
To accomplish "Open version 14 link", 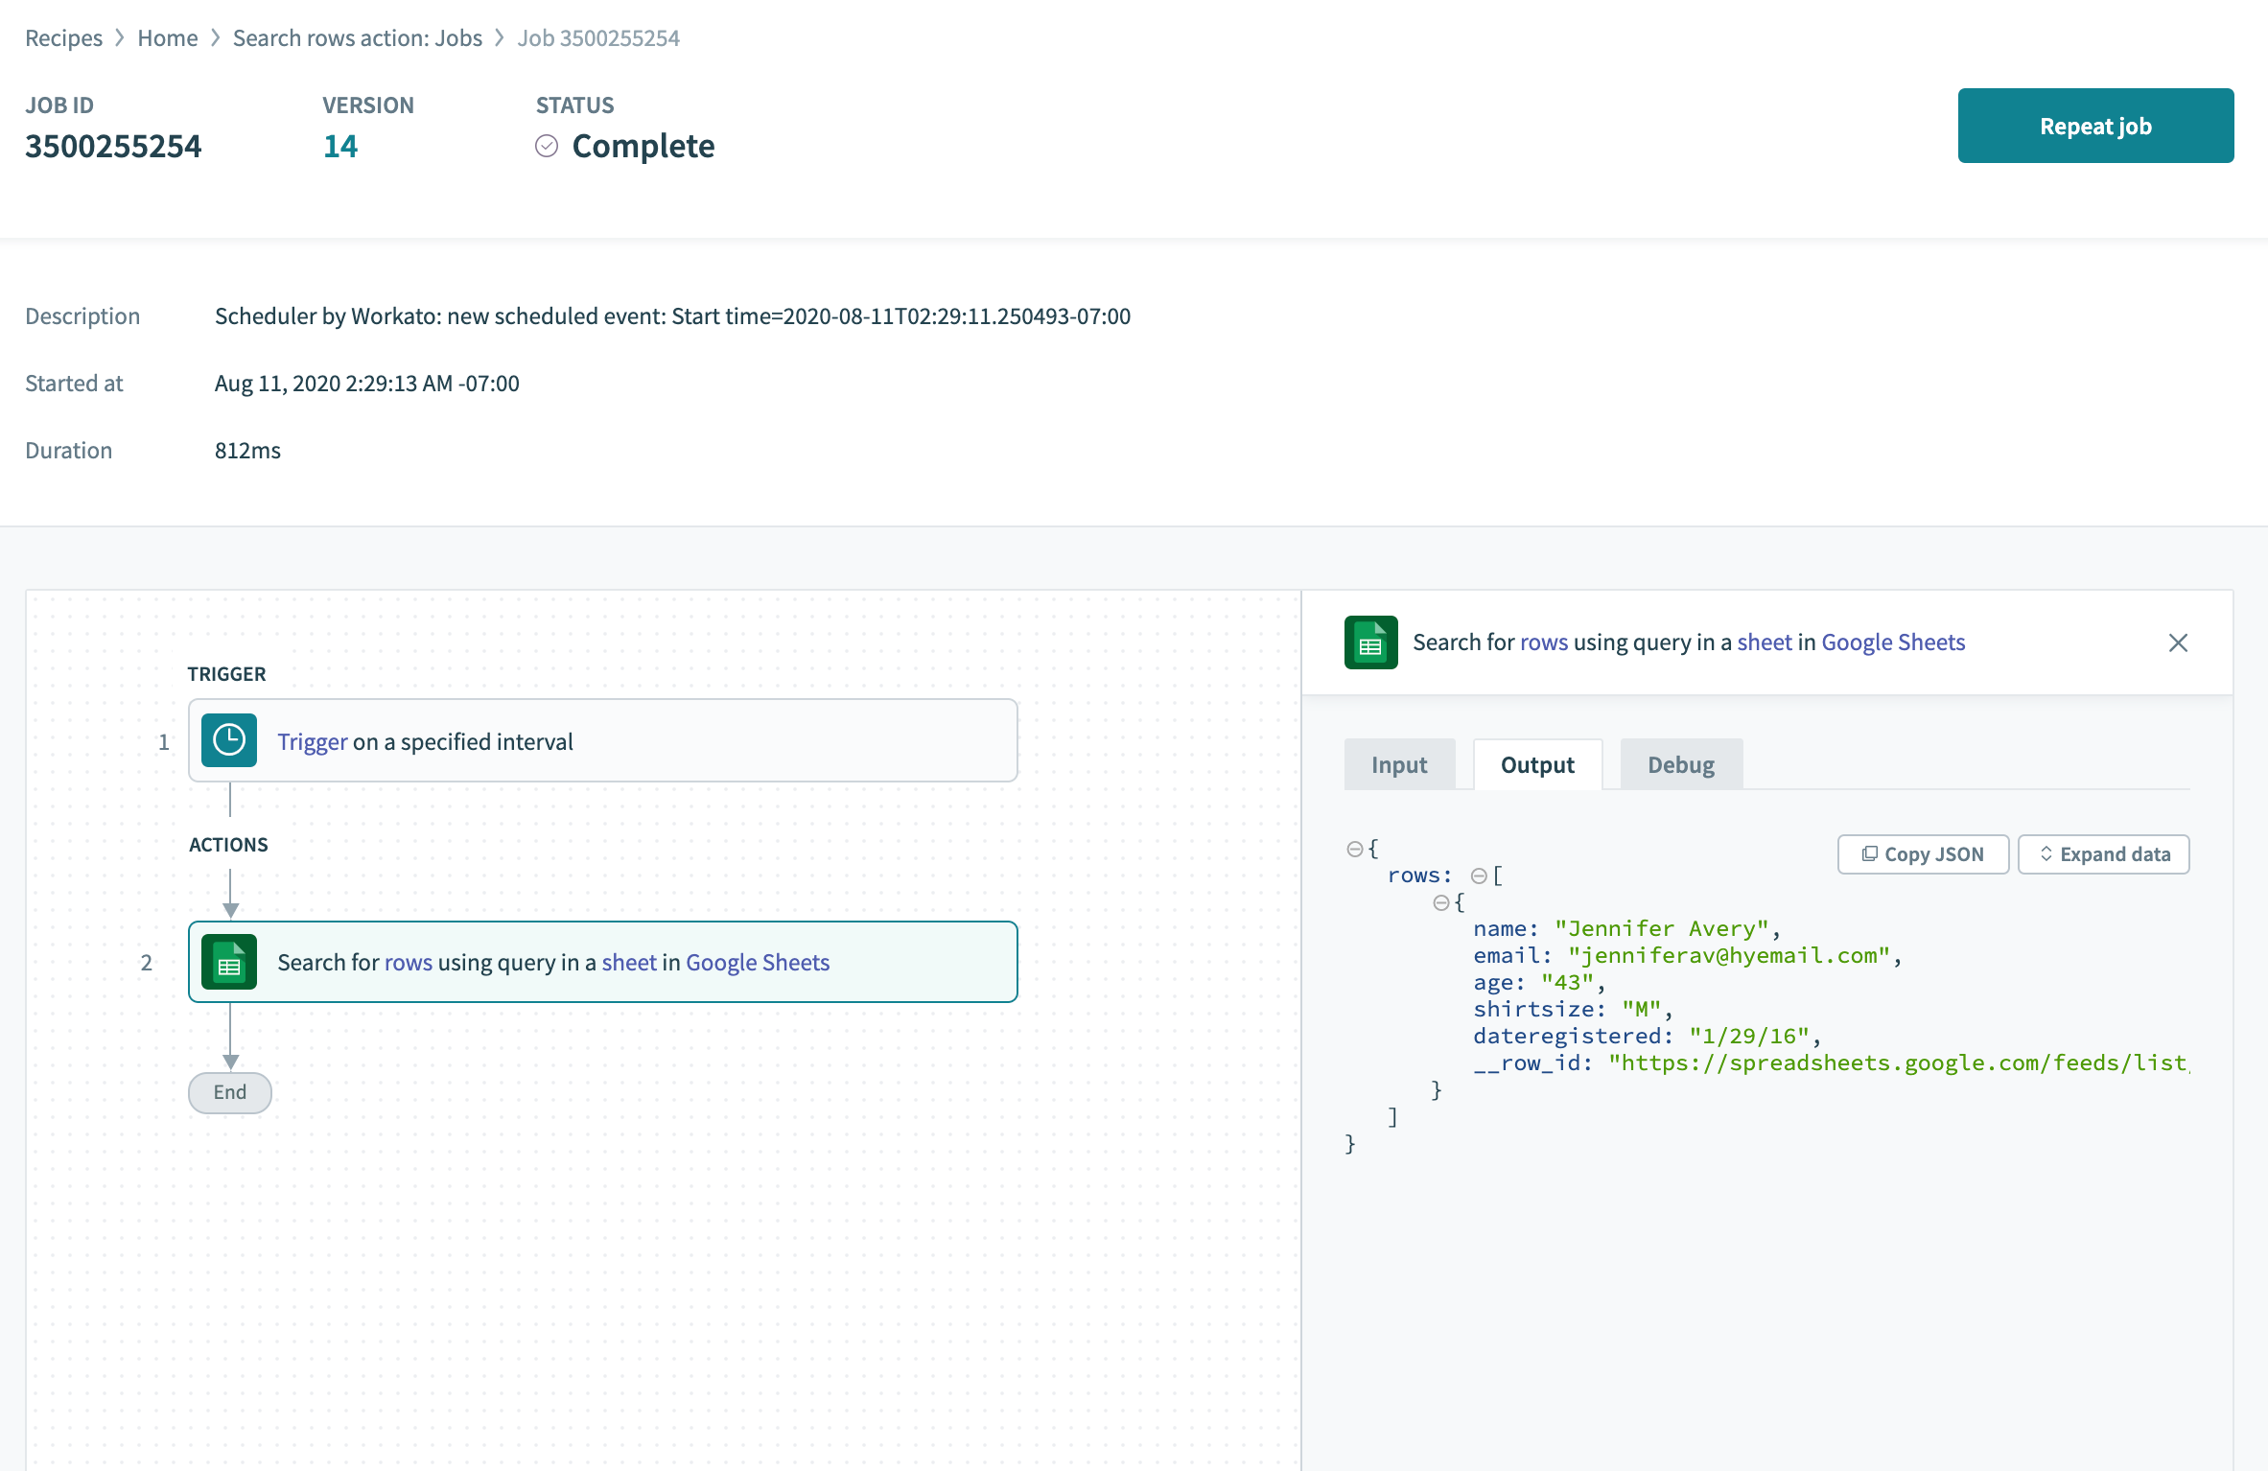I will click(339, 146).
